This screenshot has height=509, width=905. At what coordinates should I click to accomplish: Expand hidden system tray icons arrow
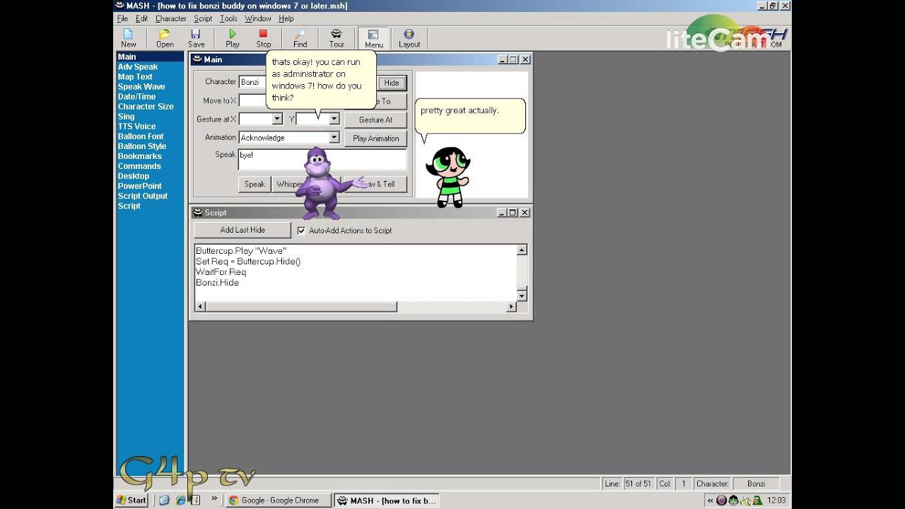point(711,501)
